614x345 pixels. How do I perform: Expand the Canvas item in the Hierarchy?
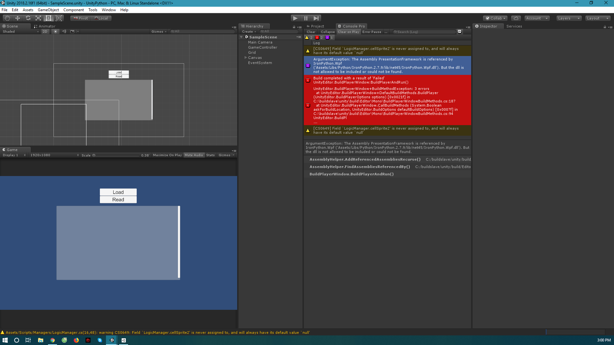[x=245, y=58]
